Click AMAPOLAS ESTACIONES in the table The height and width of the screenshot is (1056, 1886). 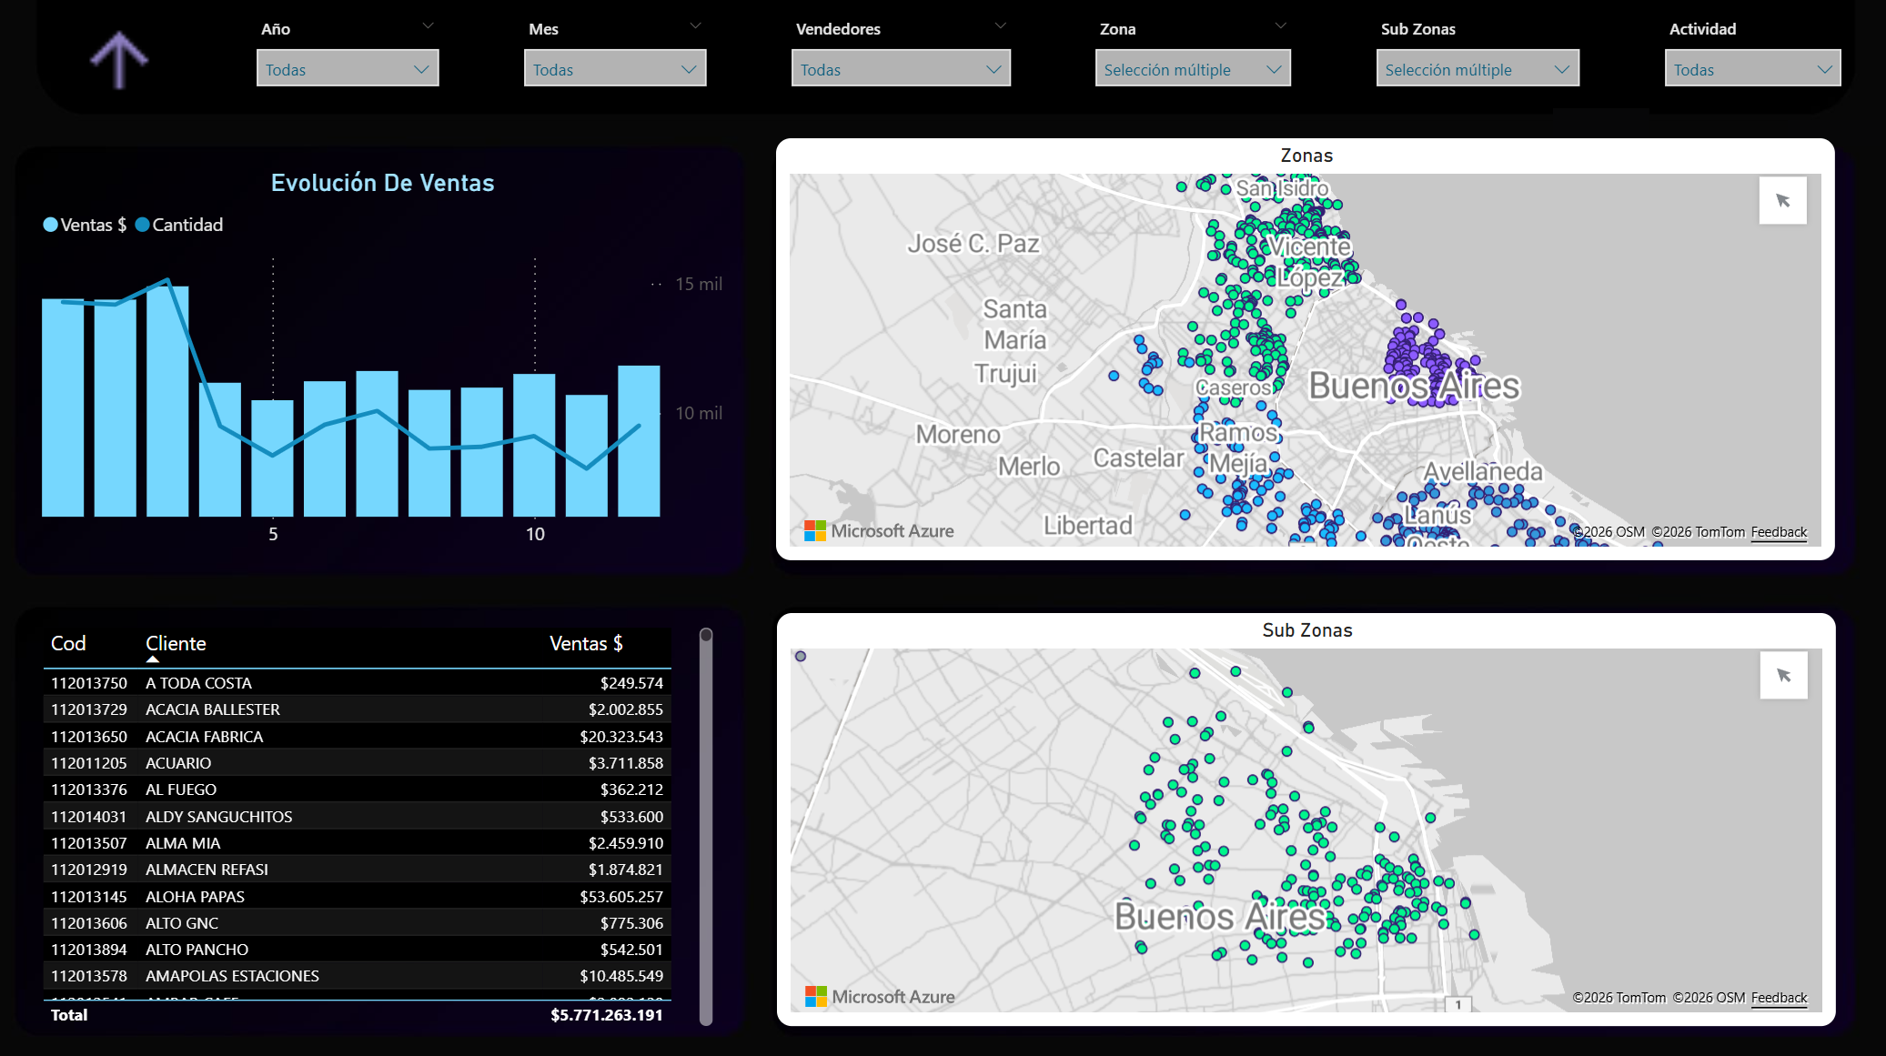[x=232, y=976]
